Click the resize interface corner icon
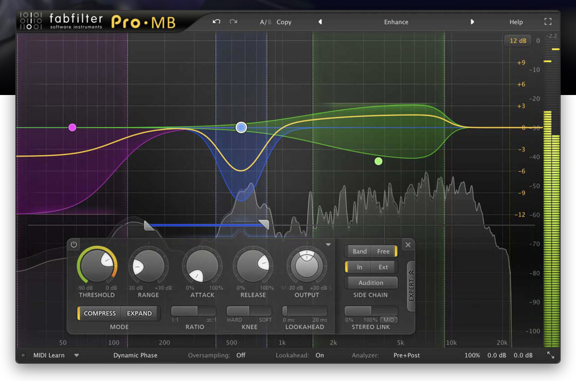The image size is (576, 381). tap(551, 355)
